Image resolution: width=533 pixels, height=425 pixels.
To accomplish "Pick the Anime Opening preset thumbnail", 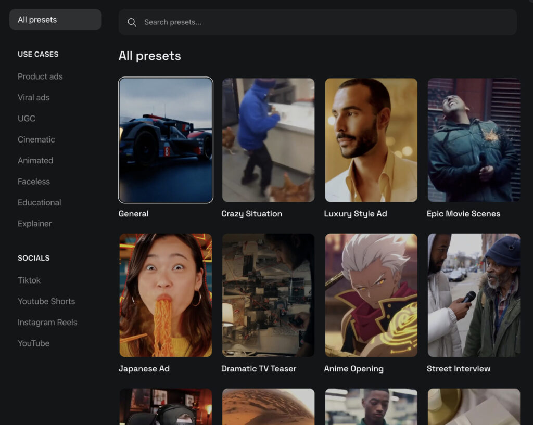I will click(x=371, y=295).
